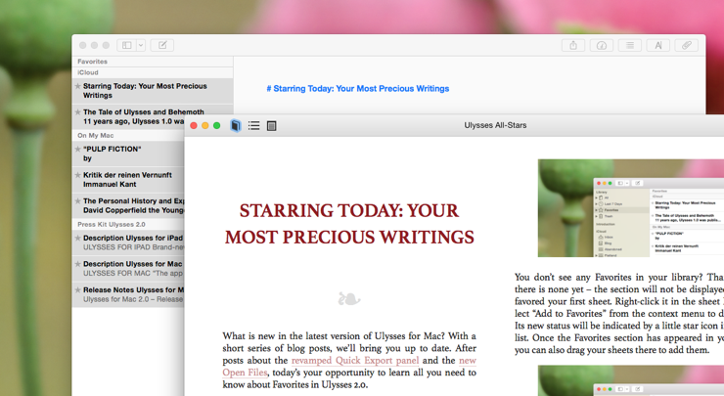724x396 pixels.
Task: Open the 'revamped Quick Export panel' link
Action: click(355, 361)
